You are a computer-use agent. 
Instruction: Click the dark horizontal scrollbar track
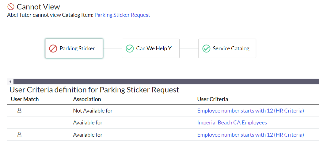pyautogui.click(x=165, y=81)
